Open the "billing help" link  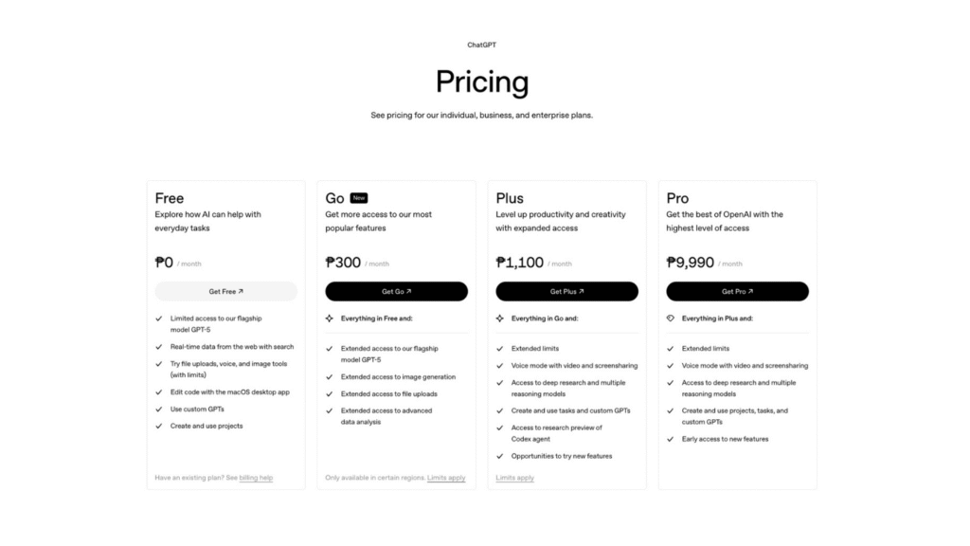(x=256, y=478)
